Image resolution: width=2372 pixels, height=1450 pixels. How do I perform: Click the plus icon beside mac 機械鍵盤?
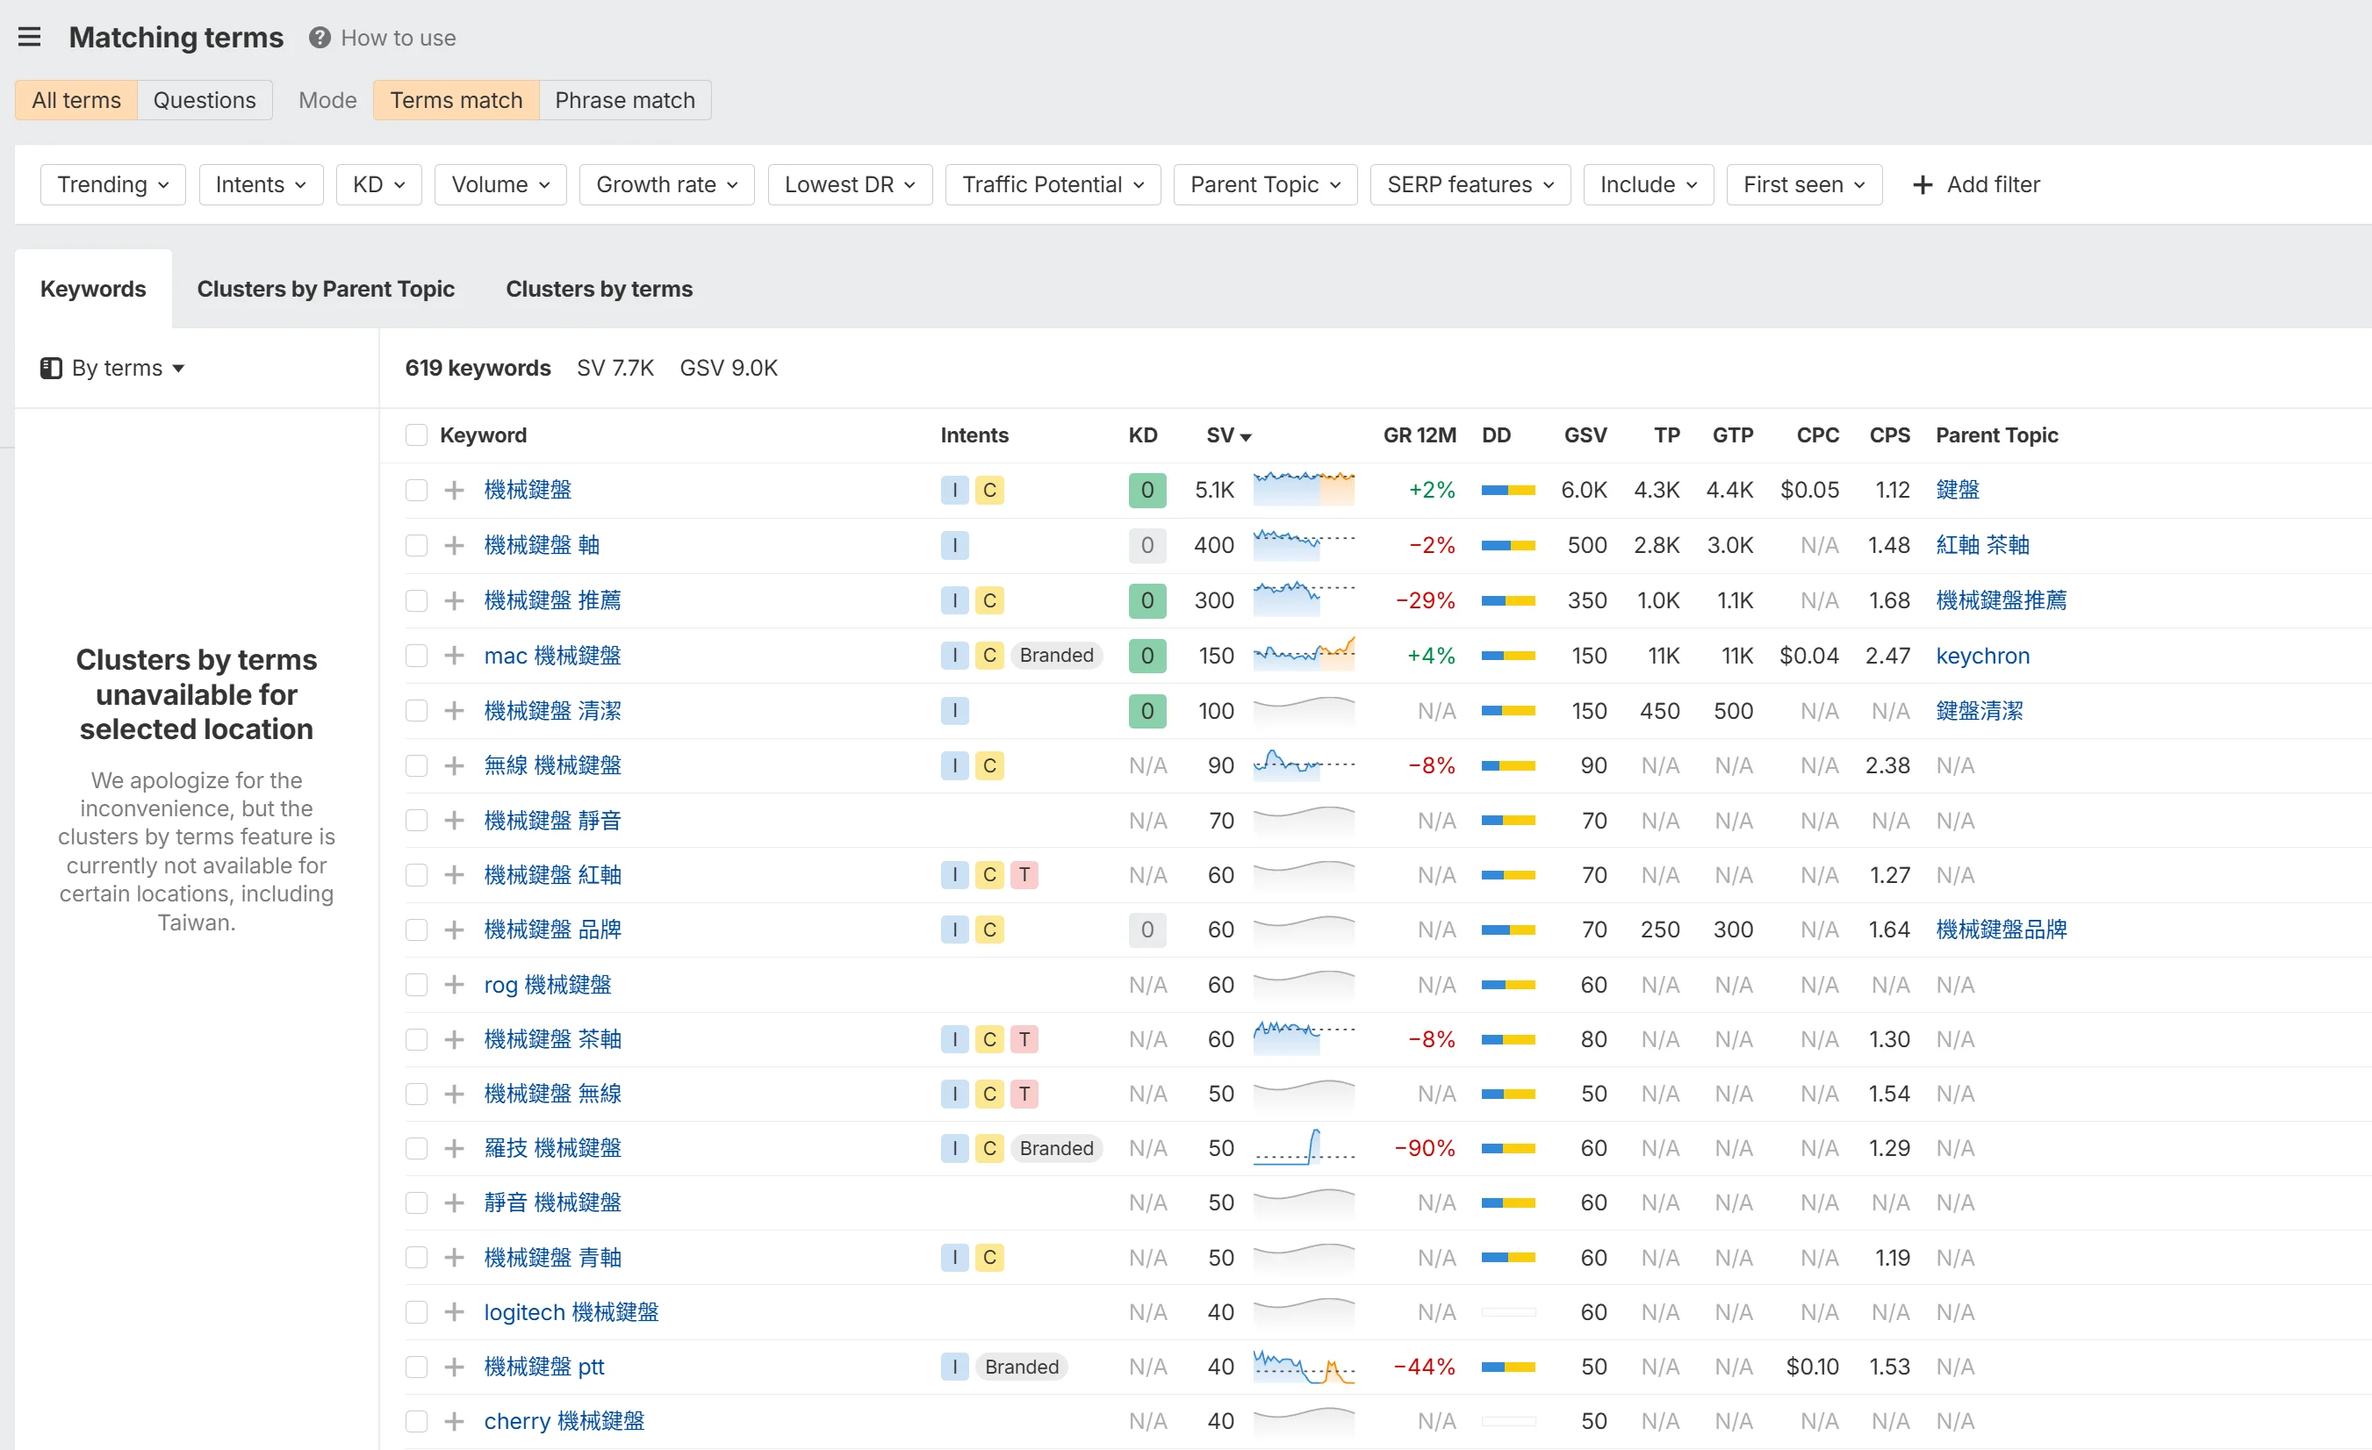point(455,656)
